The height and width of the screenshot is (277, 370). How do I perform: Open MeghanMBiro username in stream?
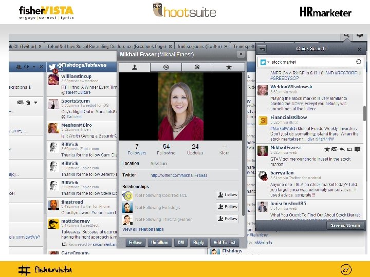coord(77,125)
